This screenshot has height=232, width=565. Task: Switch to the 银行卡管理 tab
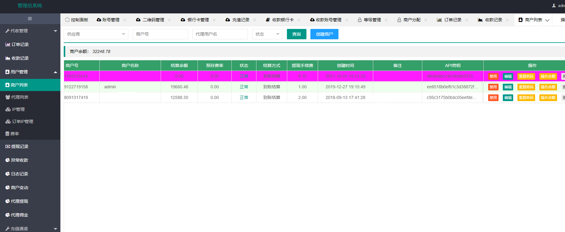click(195, 20)
